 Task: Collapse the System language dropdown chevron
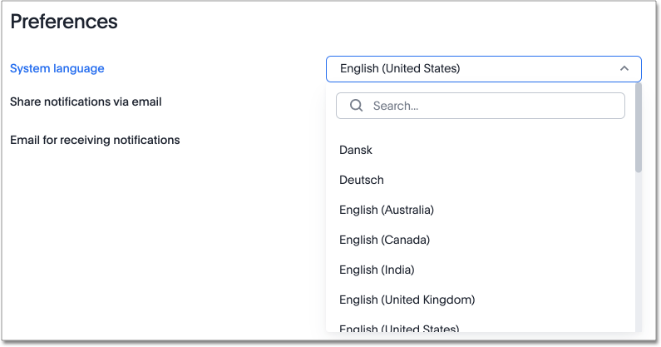tap(624, 68)
